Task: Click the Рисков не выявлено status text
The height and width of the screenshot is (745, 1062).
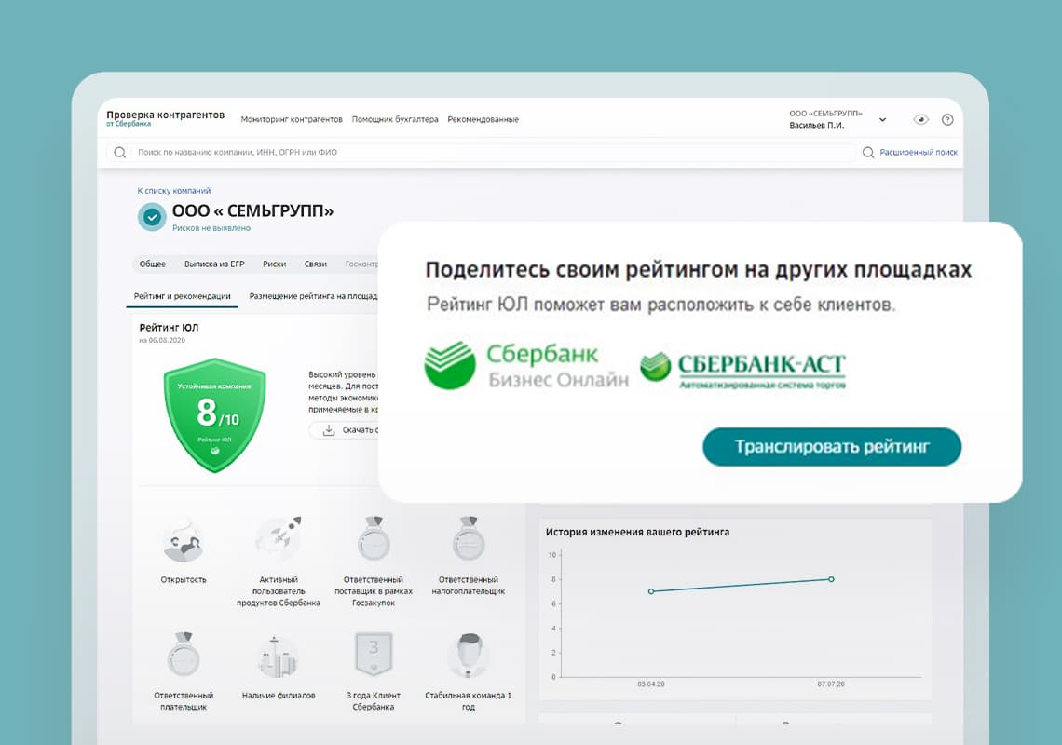Action: pos(211,228)
